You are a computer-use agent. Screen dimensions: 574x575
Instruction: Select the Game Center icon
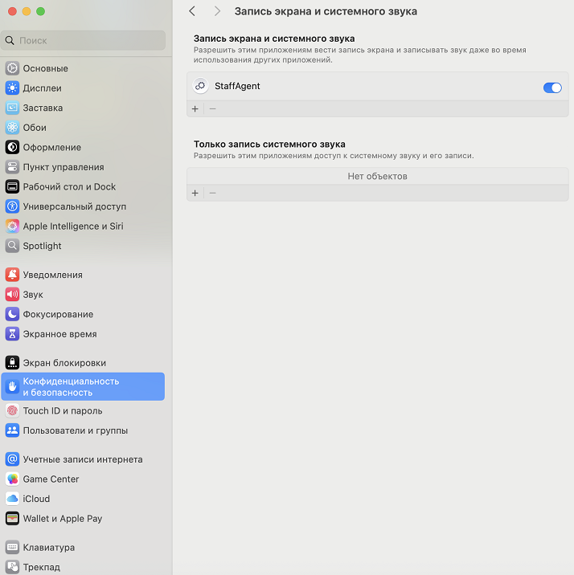(12, 479)
